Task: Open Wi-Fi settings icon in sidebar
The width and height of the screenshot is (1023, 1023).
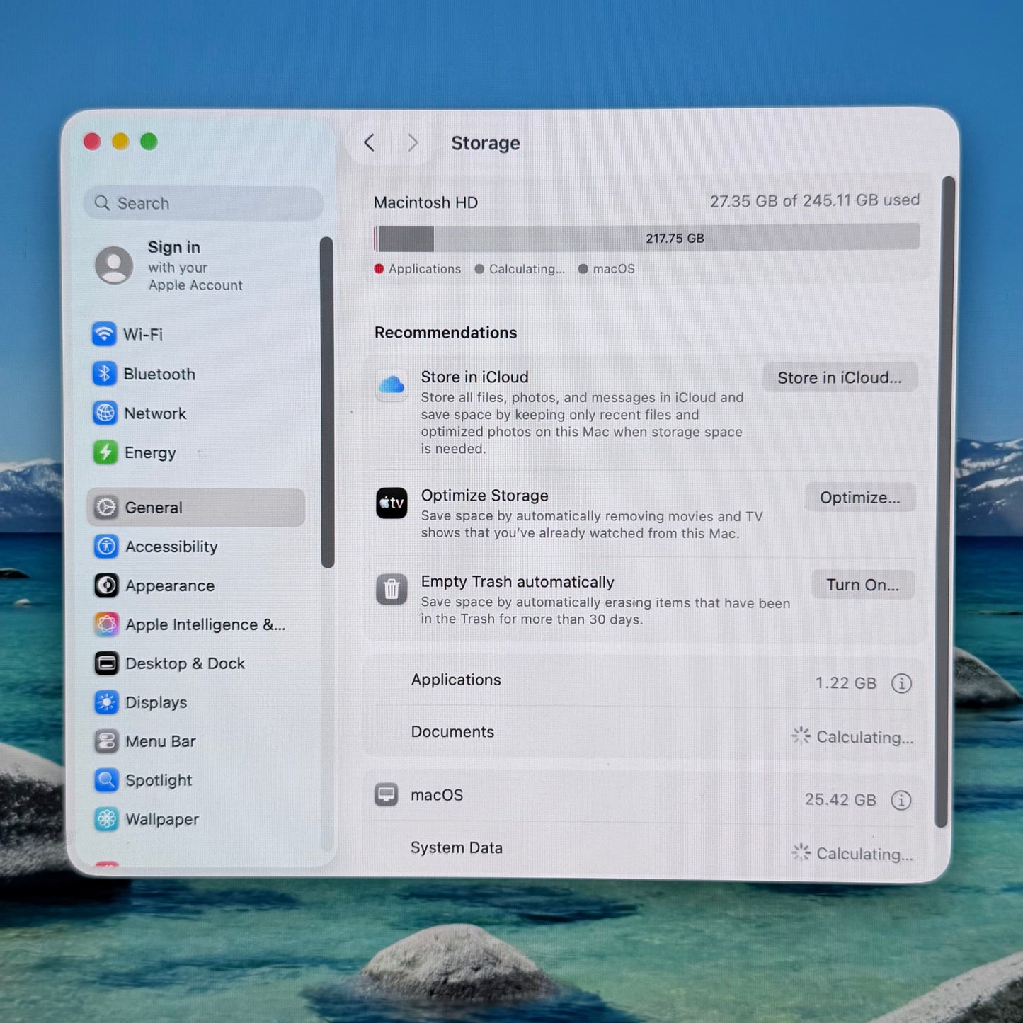Action: point(105,333)
